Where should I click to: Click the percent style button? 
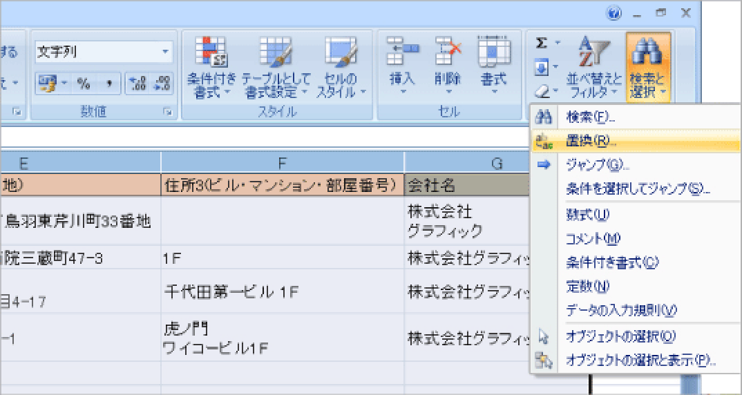(x=84, y=84)
